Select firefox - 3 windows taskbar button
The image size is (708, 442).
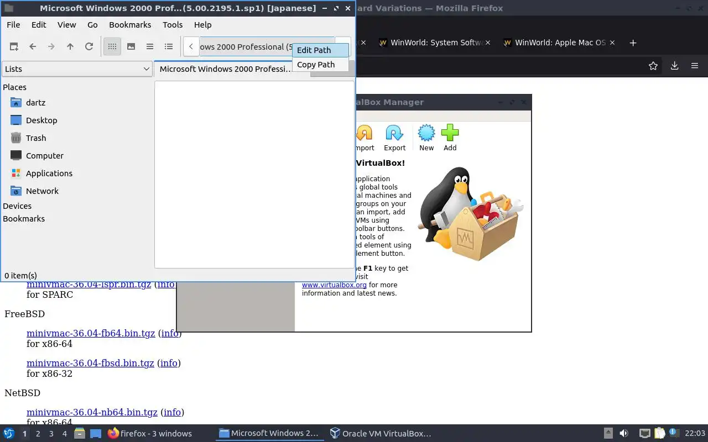[150, 433]
